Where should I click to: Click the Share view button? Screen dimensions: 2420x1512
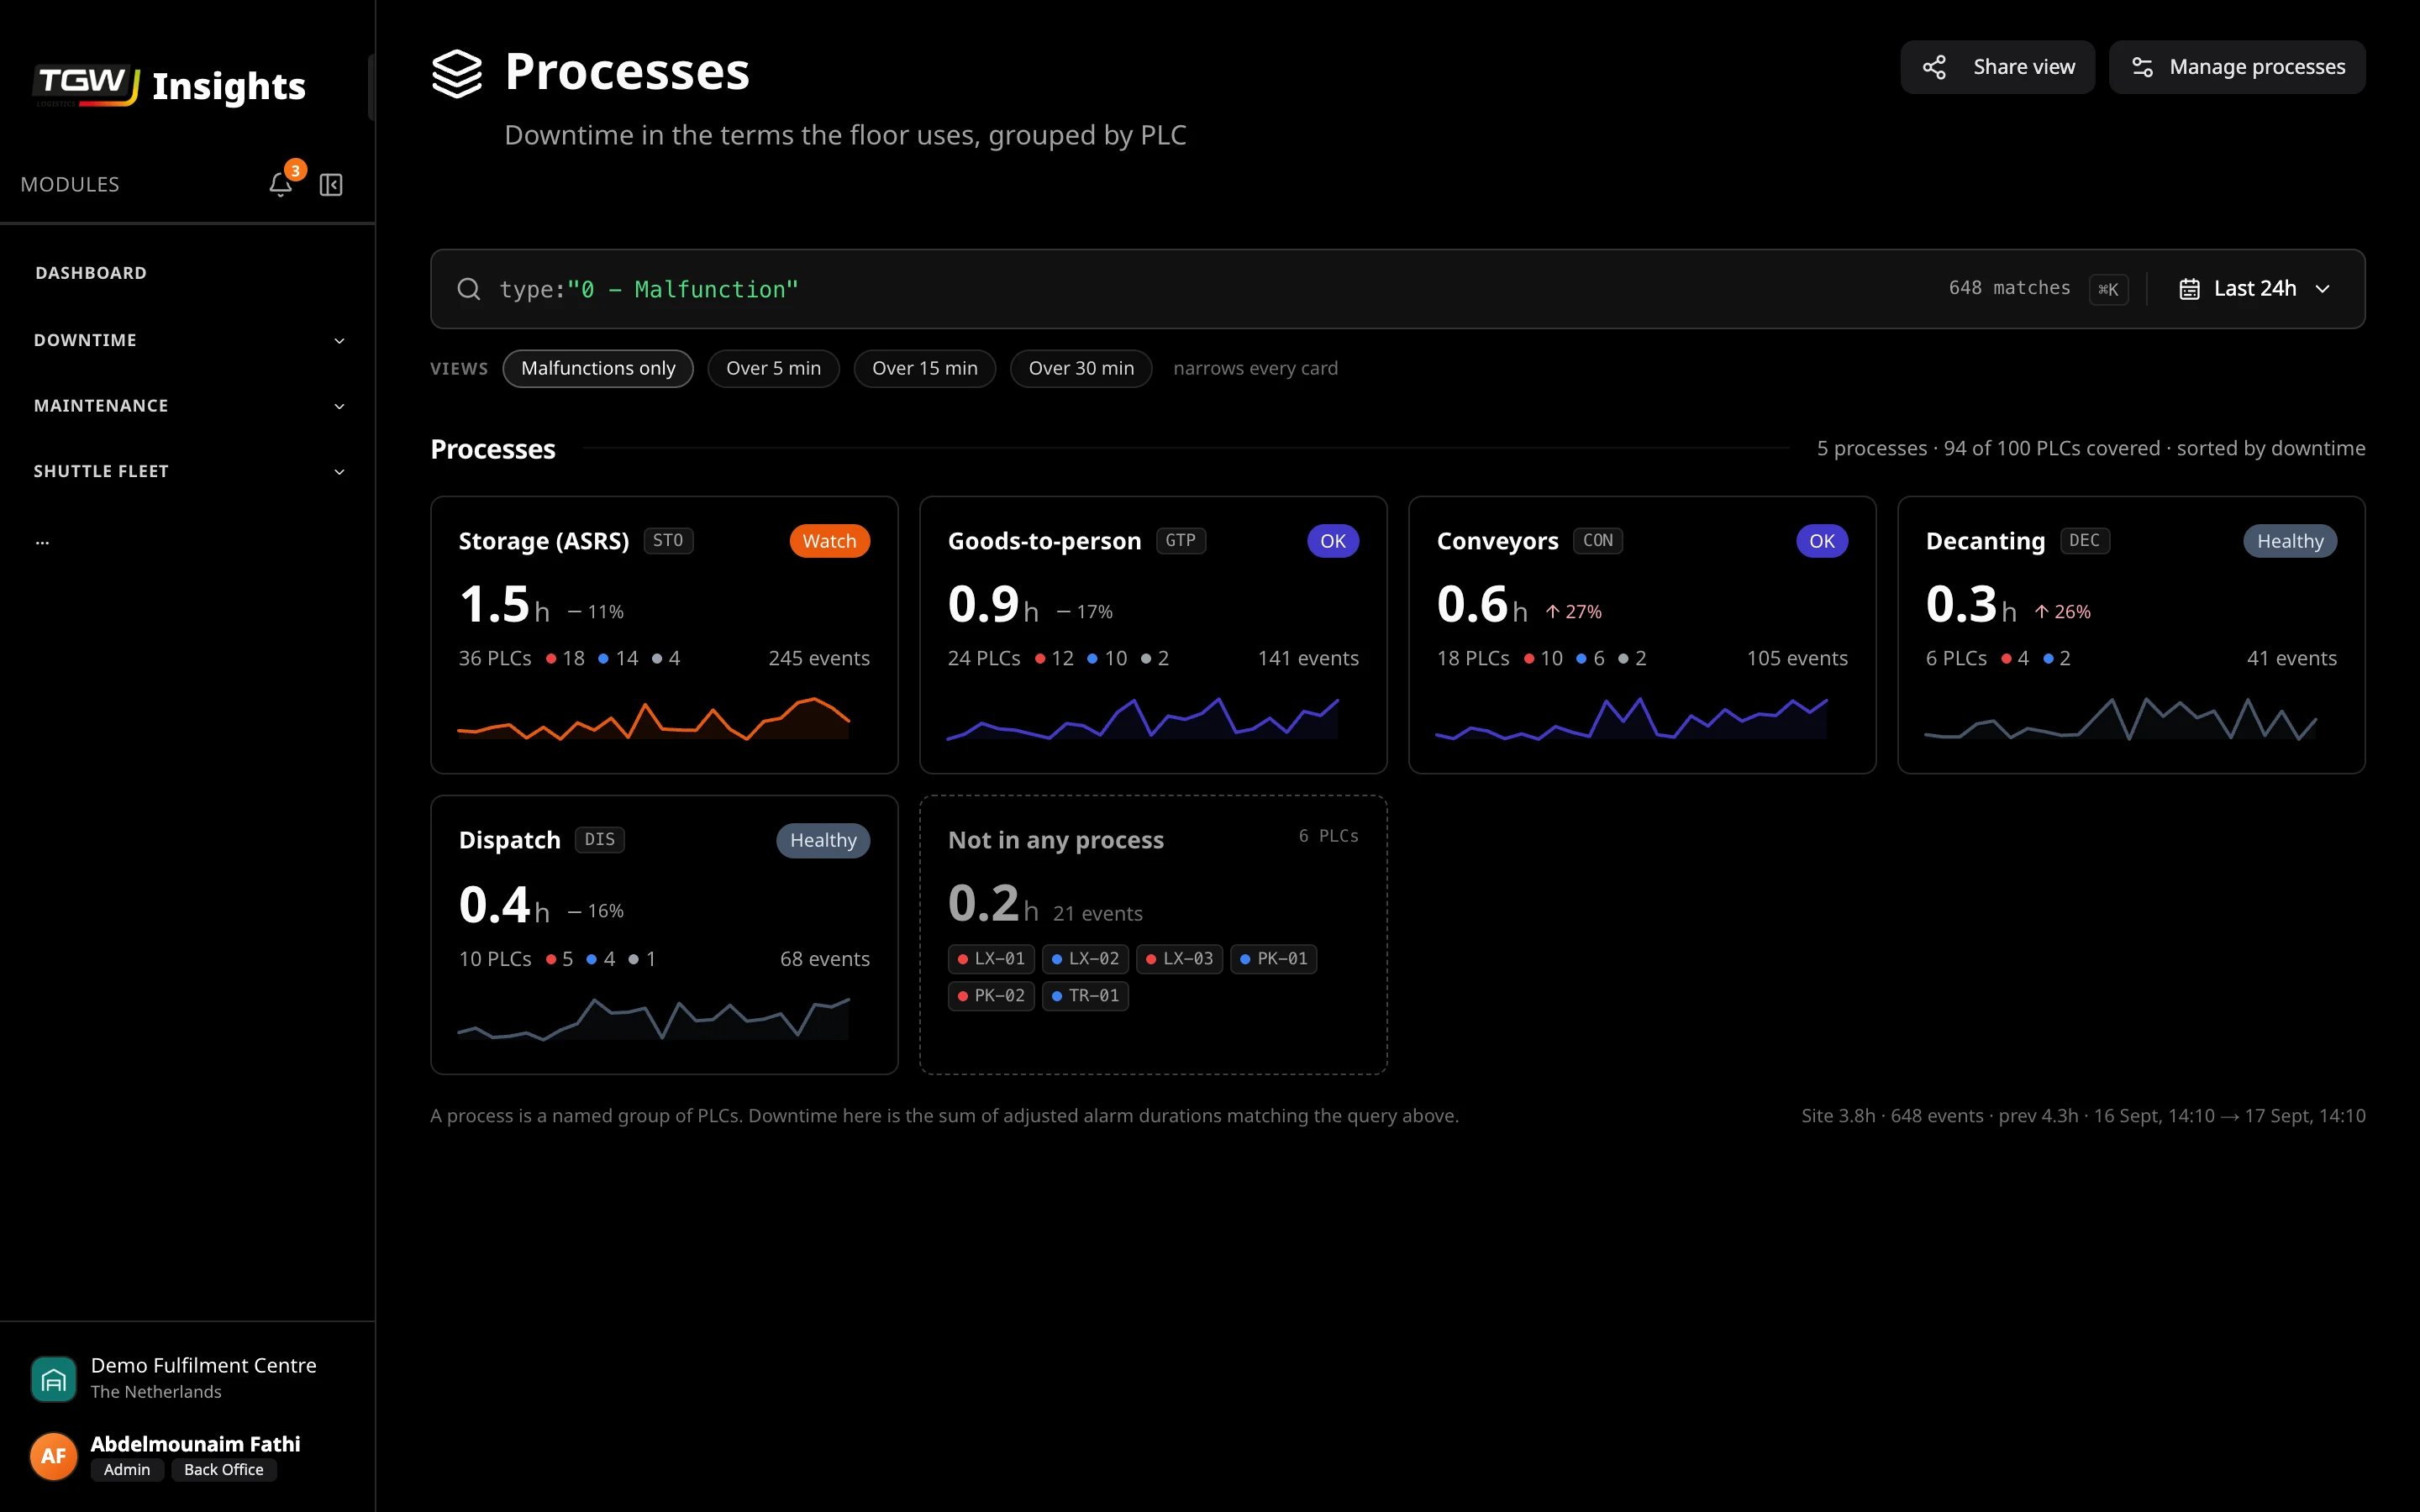click(1997, 67)
